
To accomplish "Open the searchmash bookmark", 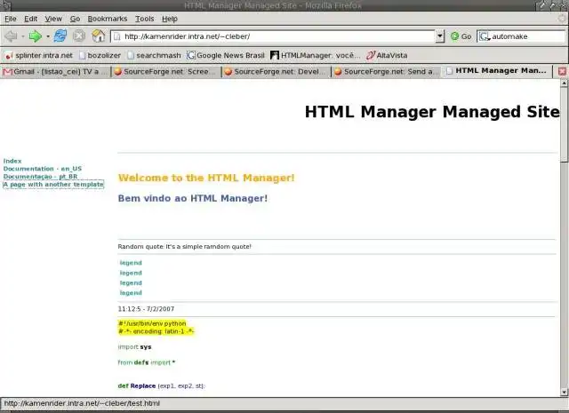I will [154, 55].
